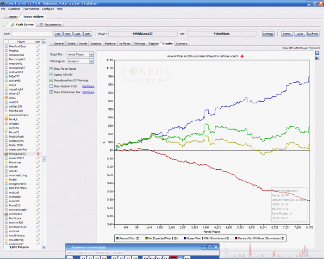The image size is (324, 259).
Task: Click the green icon beside Mxxwinner
Action: coord(6,162)
